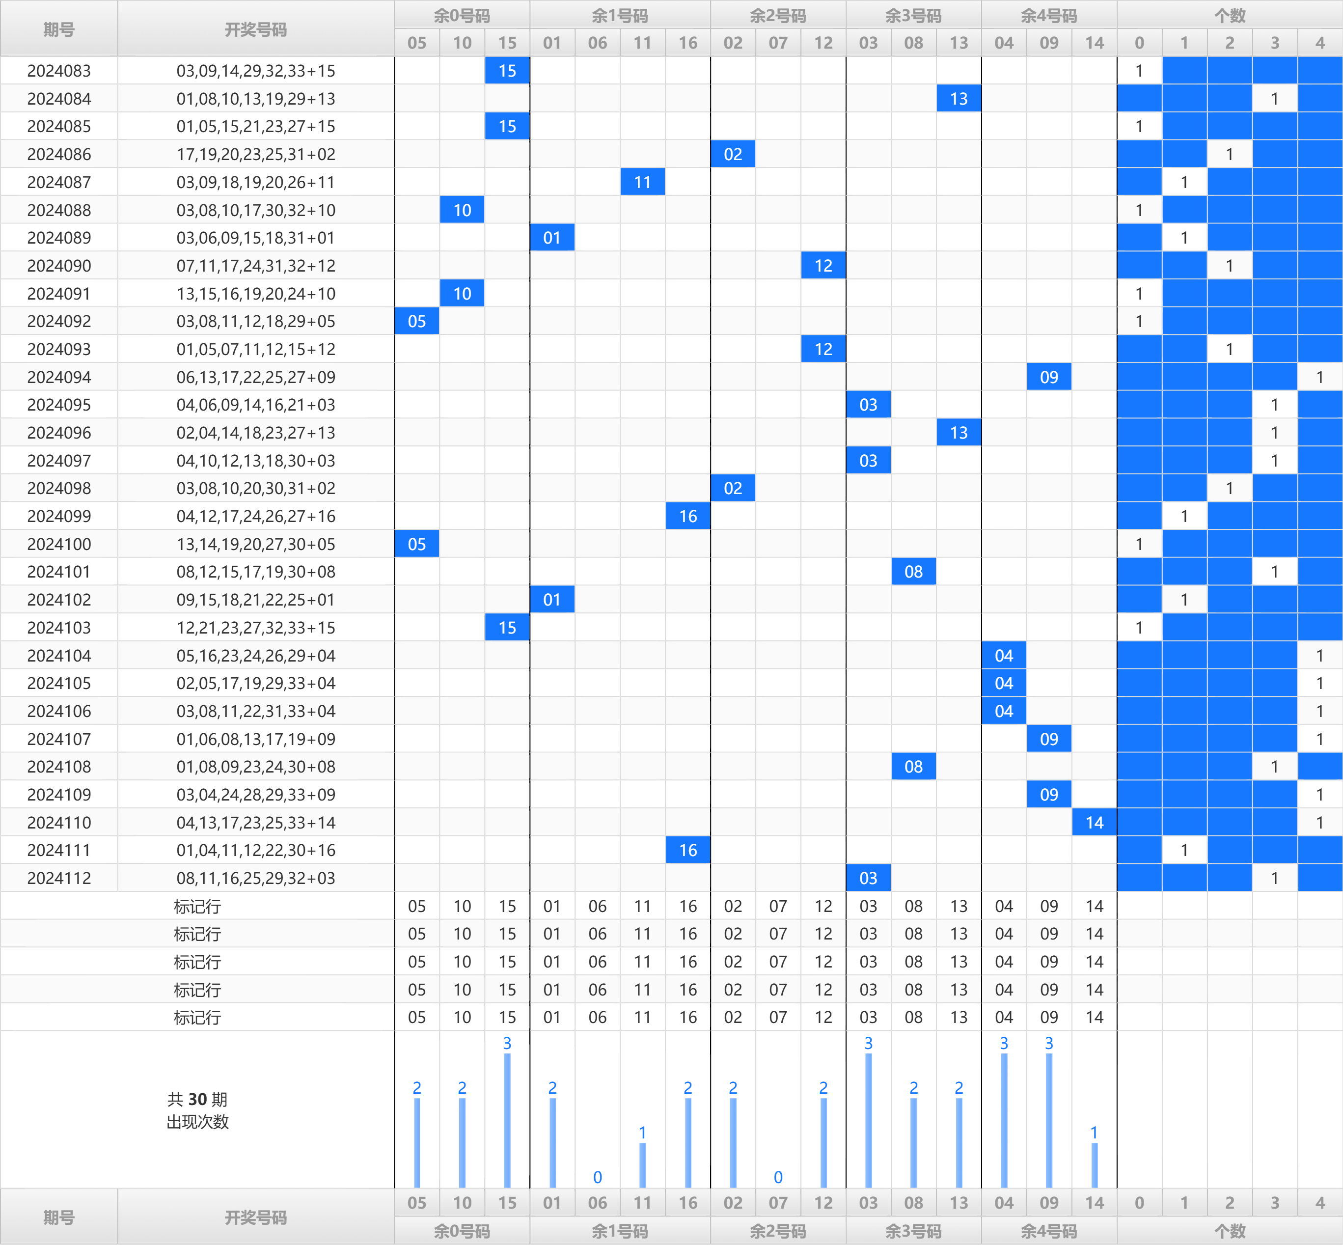Click the bottom 个数 footer label
The width and height of the screenshot is (1343, 1245).
point(1230,1231)
